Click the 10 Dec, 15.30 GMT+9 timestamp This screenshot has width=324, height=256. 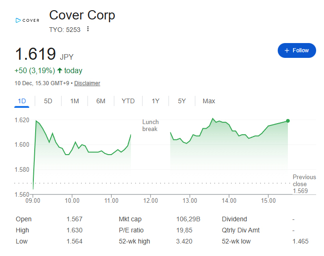pyautogui.click(x=42, y=83)
